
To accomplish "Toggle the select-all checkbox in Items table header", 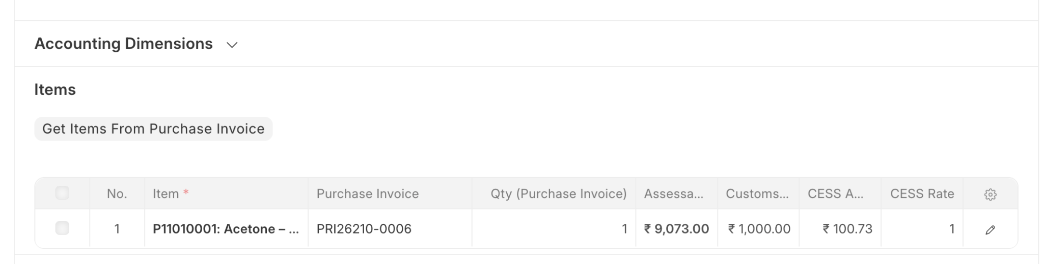I will pos(62,193).
